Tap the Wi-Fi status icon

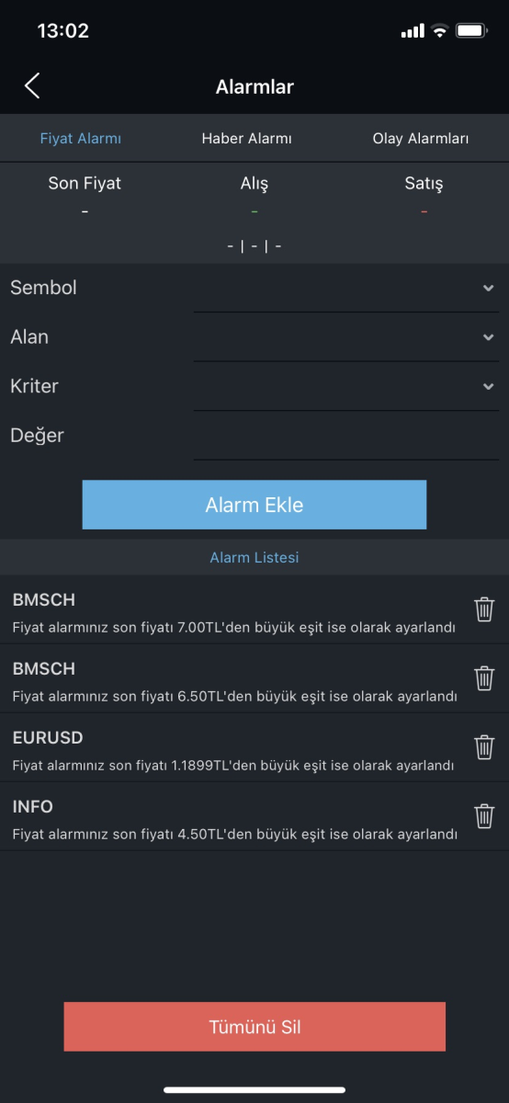point(439,31)
